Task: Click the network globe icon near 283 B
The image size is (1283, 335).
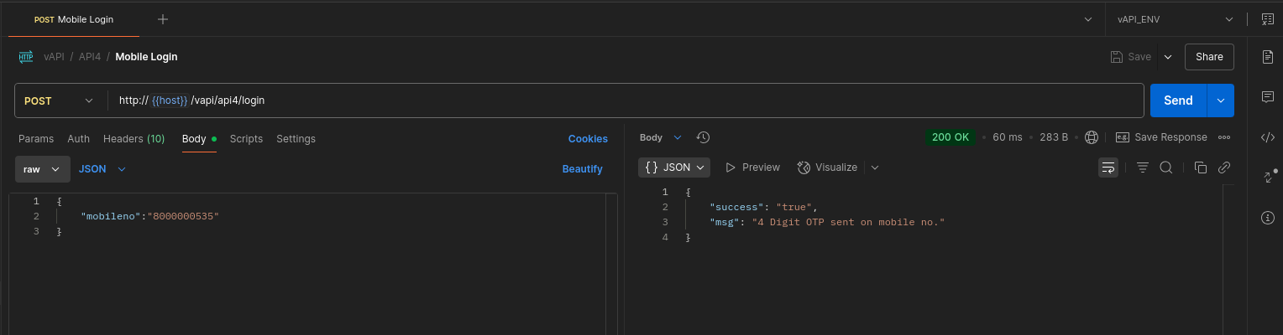Action: pyautogui.click(x=1092, y=137)
